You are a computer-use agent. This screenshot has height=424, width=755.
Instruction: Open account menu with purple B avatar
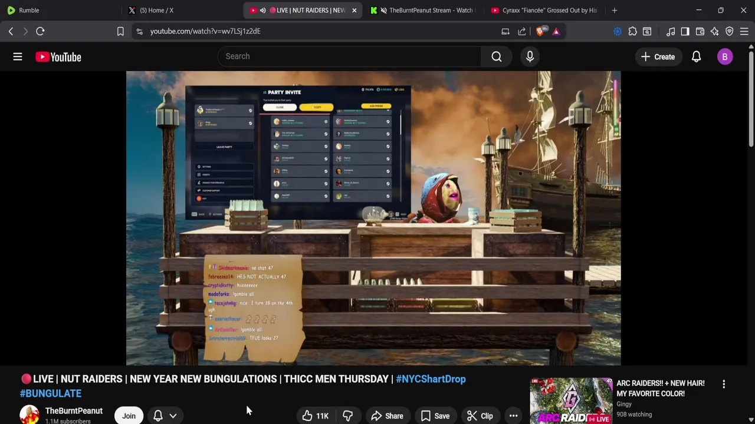click(x=725, y=57)
